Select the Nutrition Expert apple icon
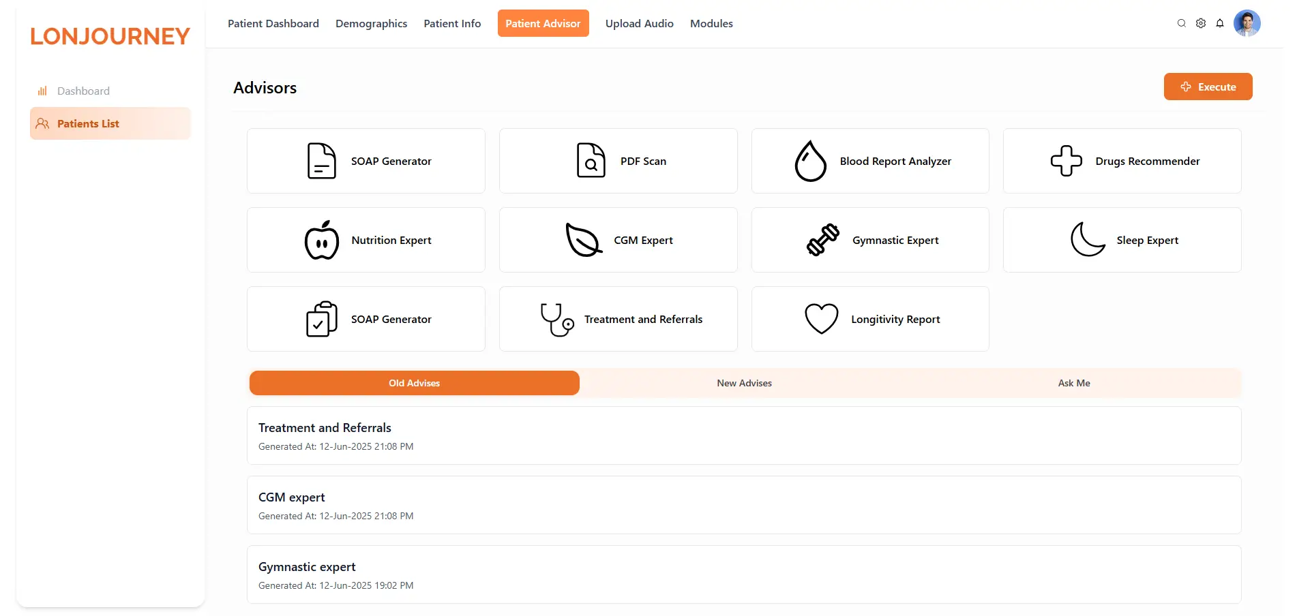Viewport: 1297px width, 616px height. click(x=322, y=240)
